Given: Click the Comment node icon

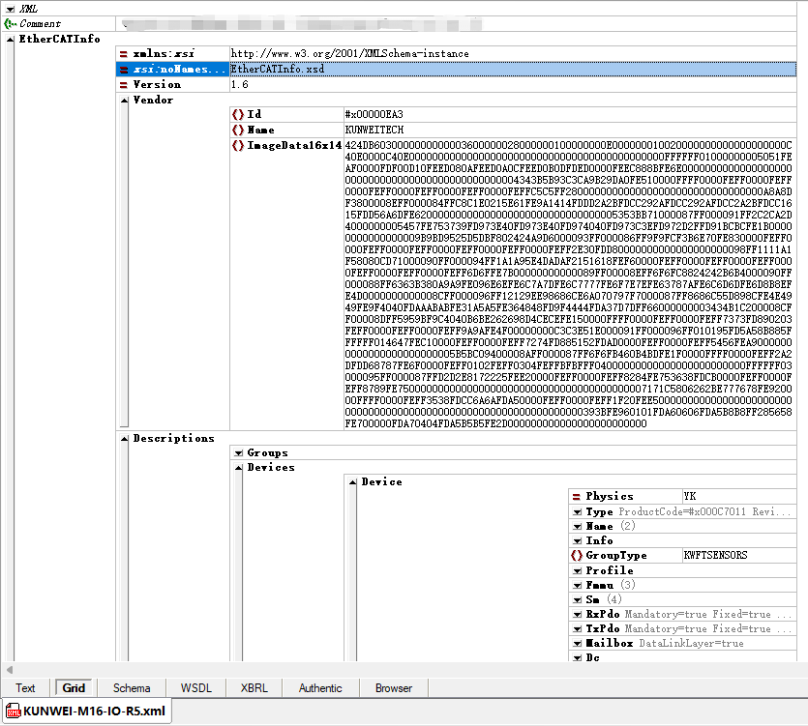Looking at the screenshot, I should pos(10,24).
